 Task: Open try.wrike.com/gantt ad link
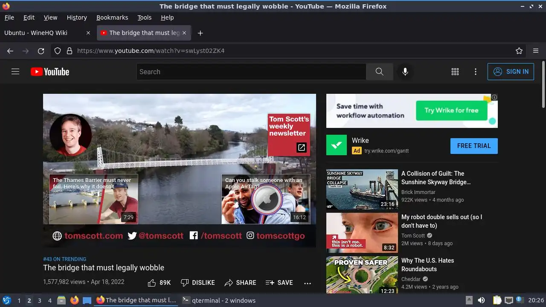click(x=386, y=151)
